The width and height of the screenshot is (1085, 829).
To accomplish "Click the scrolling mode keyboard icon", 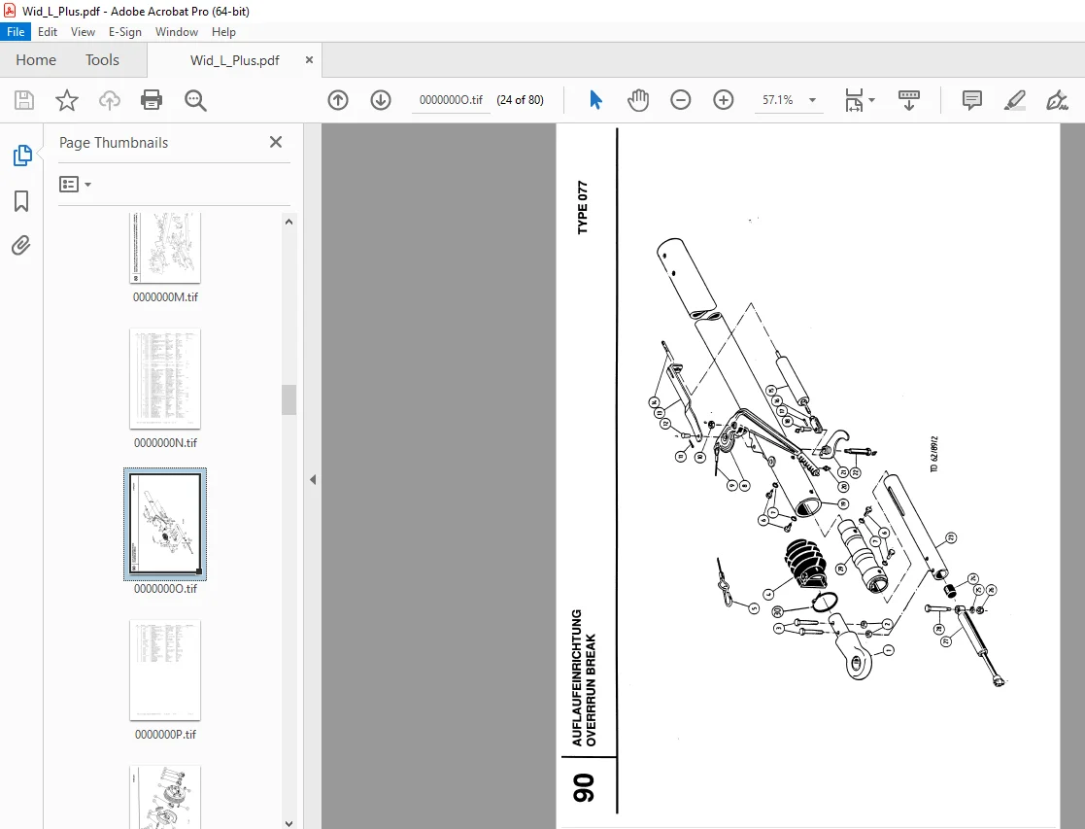I will point(908,100).
